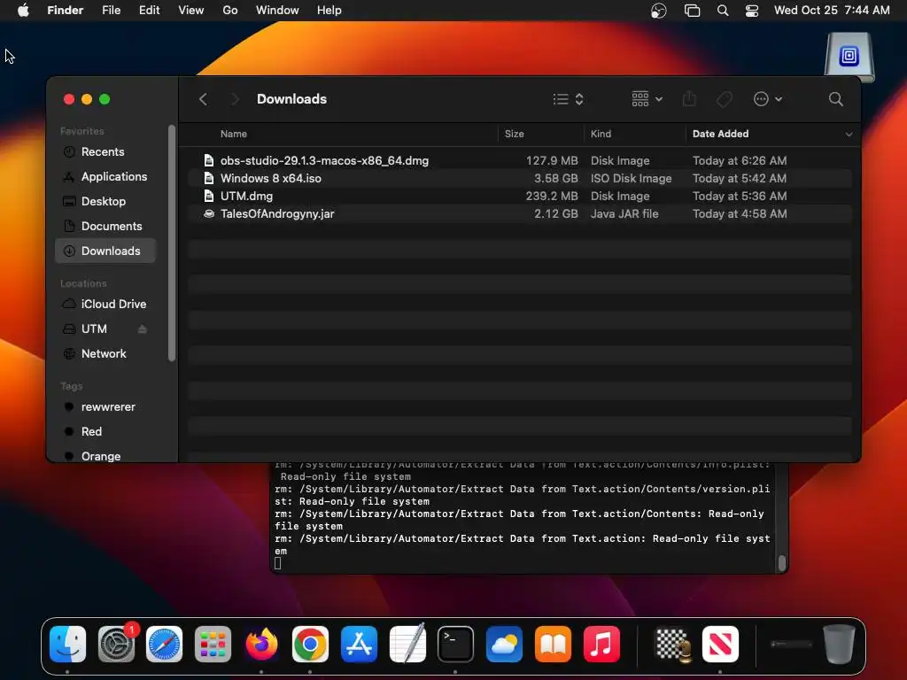Open the Apple menu

pyautogui.click(x=23, y=11)
